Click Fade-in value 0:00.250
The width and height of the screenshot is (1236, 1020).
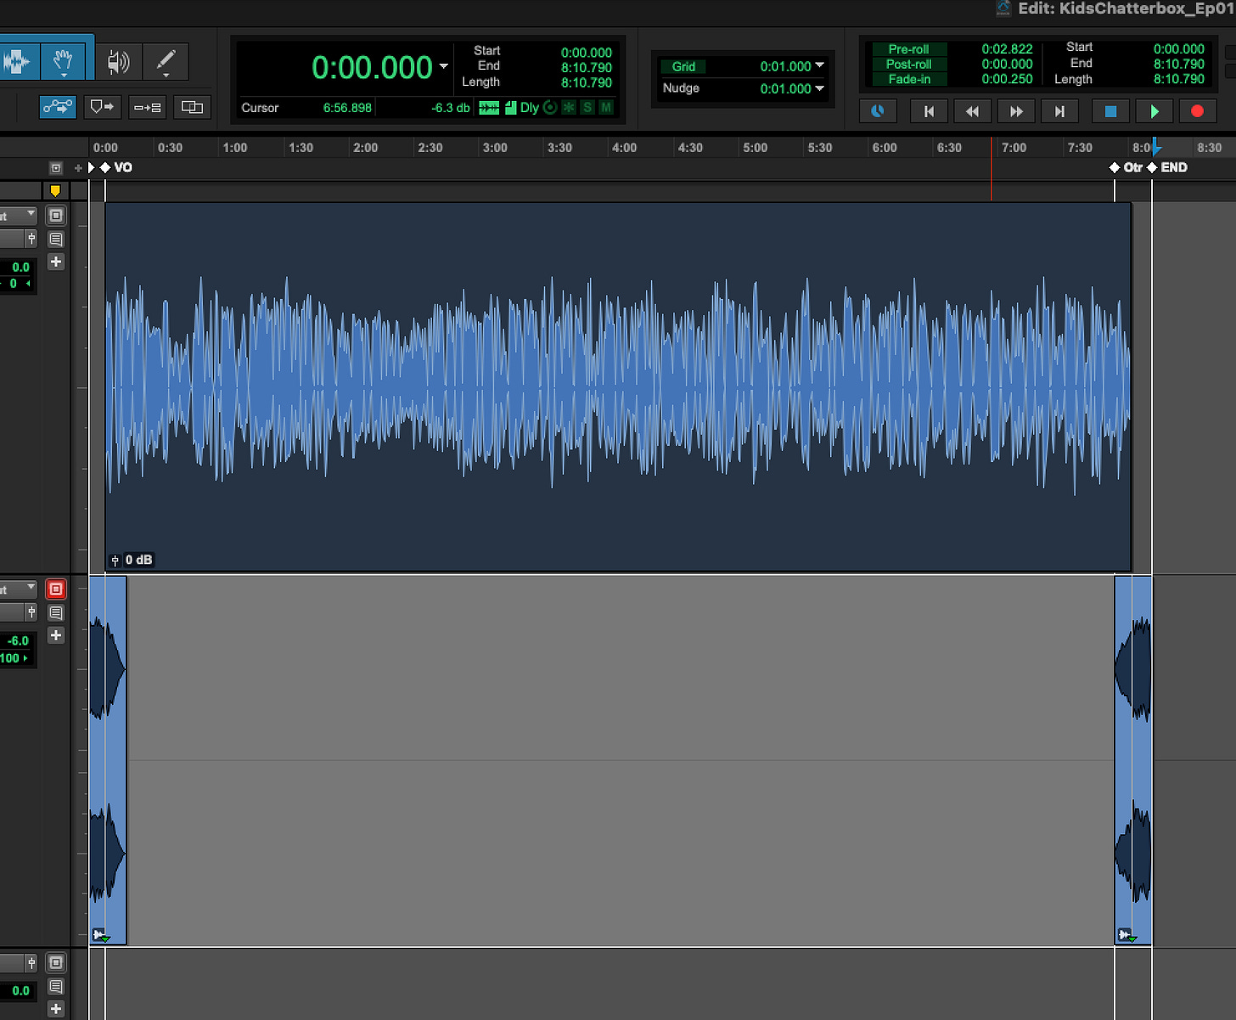coord(1007,79)
